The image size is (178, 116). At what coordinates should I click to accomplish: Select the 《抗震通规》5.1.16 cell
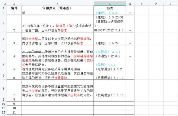click(x=110, y=88)
